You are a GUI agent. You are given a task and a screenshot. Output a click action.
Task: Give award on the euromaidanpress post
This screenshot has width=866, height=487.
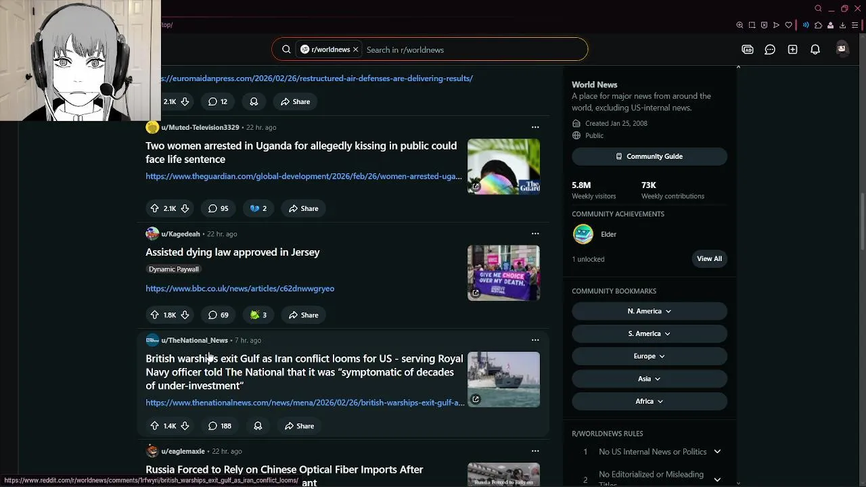254,101
